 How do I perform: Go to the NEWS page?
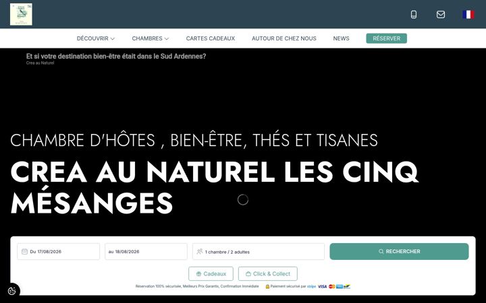[x=342, y=38]
